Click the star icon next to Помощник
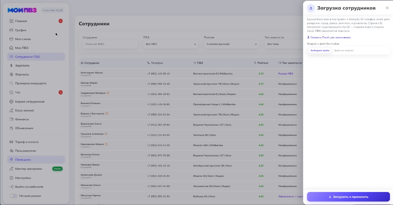 11,159
